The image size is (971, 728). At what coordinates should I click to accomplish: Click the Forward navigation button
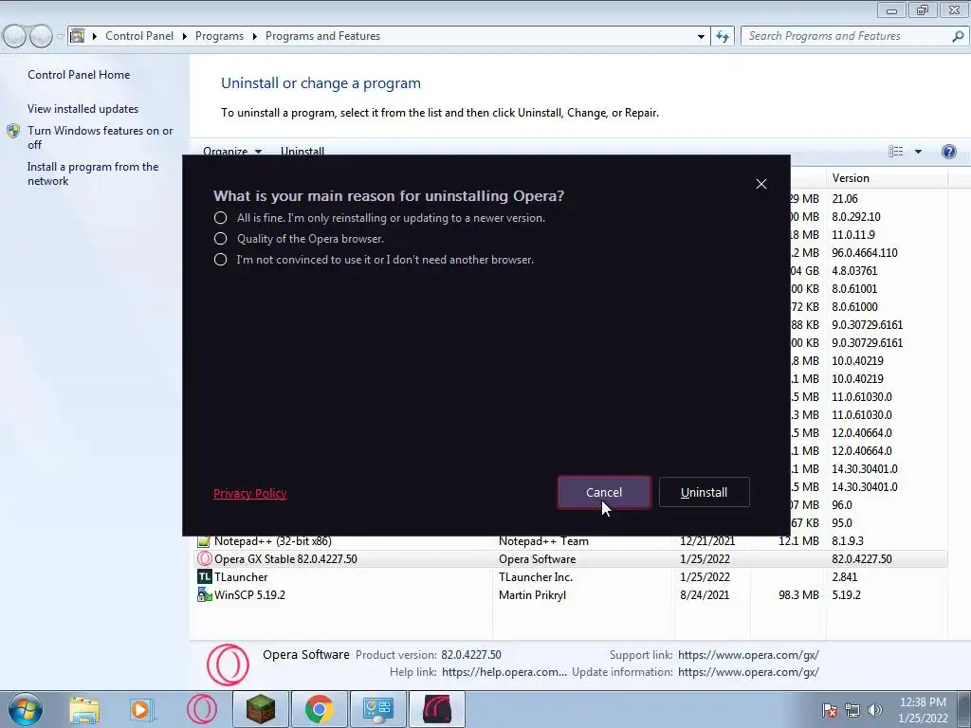click(41, 36)
